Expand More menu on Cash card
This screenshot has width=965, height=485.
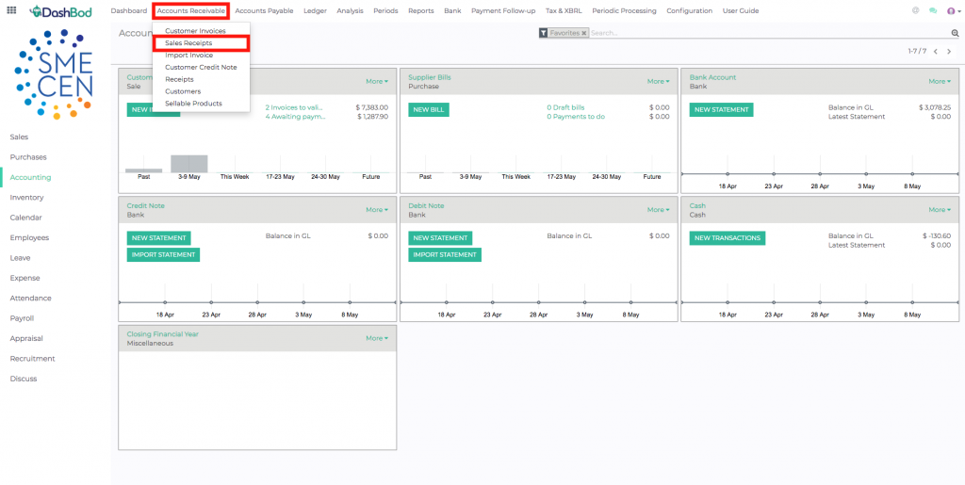(939, 209)
